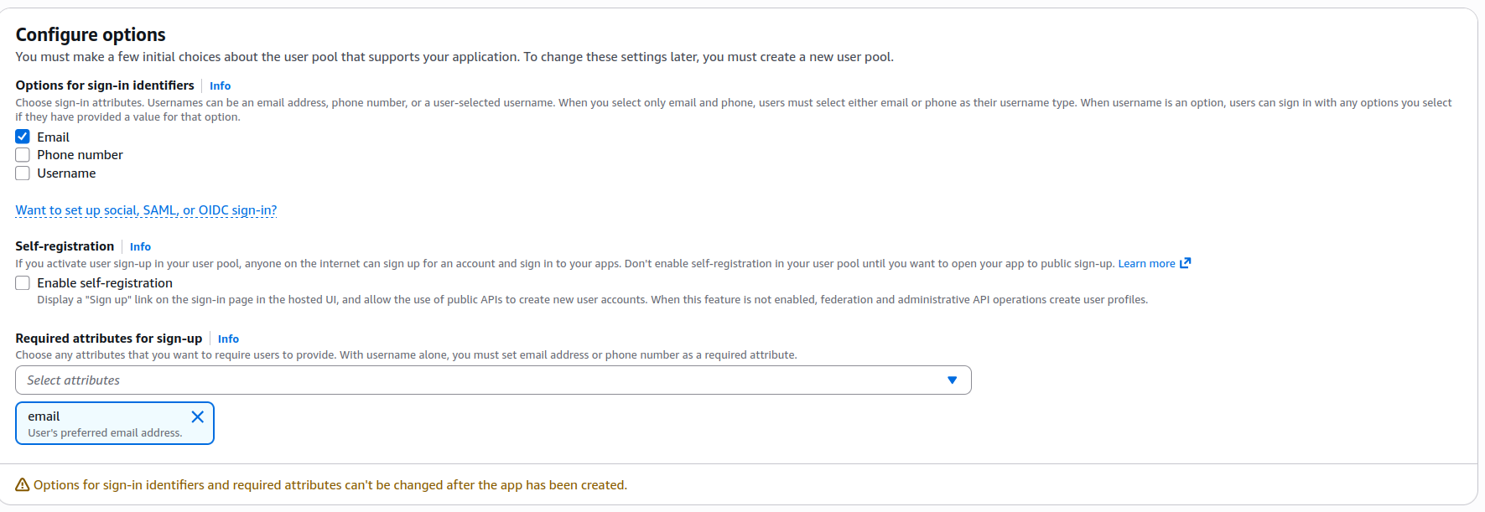The width and height of the screenshot is (1485, 512).
Task: Follow the Learn more link
Action: [1146, 263]
